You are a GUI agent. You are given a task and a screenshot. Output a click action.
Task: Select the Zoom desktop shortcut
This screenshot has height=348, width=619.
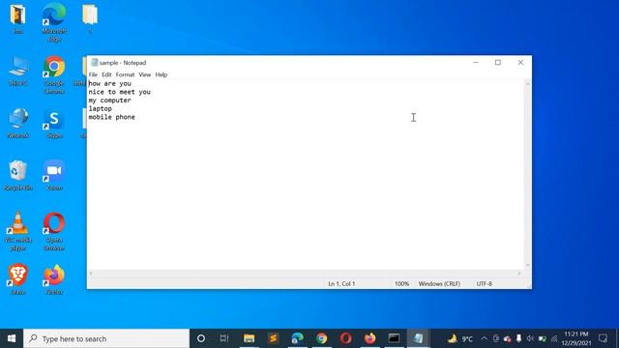[x=54, y=176]
